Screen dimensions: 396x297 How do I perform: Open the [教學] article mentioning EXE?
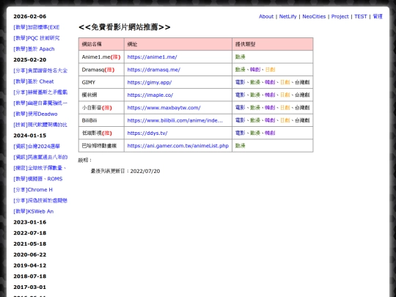[x=37, y=27]
